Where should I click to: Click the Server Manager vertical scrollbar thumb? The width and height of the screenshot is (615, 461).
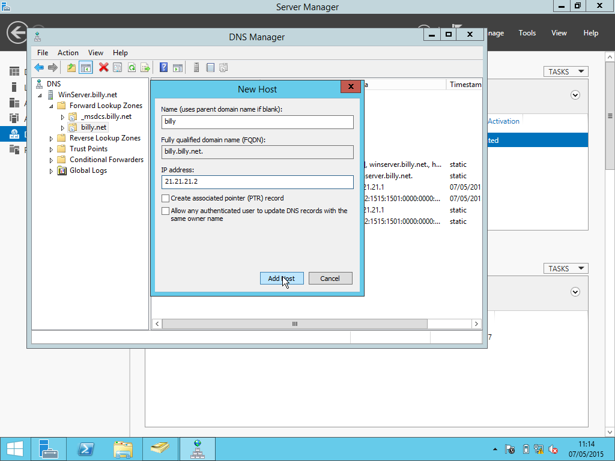point(610,116)
